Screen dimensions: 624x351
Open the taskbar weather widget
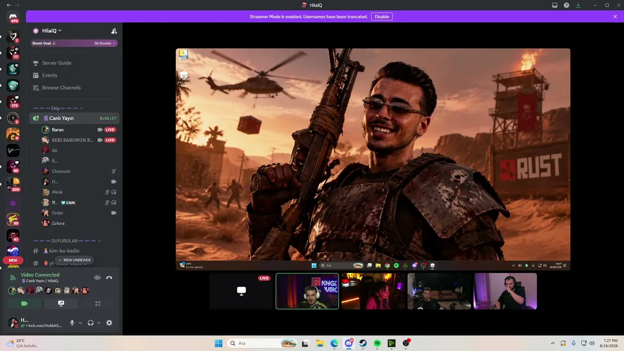22,343
